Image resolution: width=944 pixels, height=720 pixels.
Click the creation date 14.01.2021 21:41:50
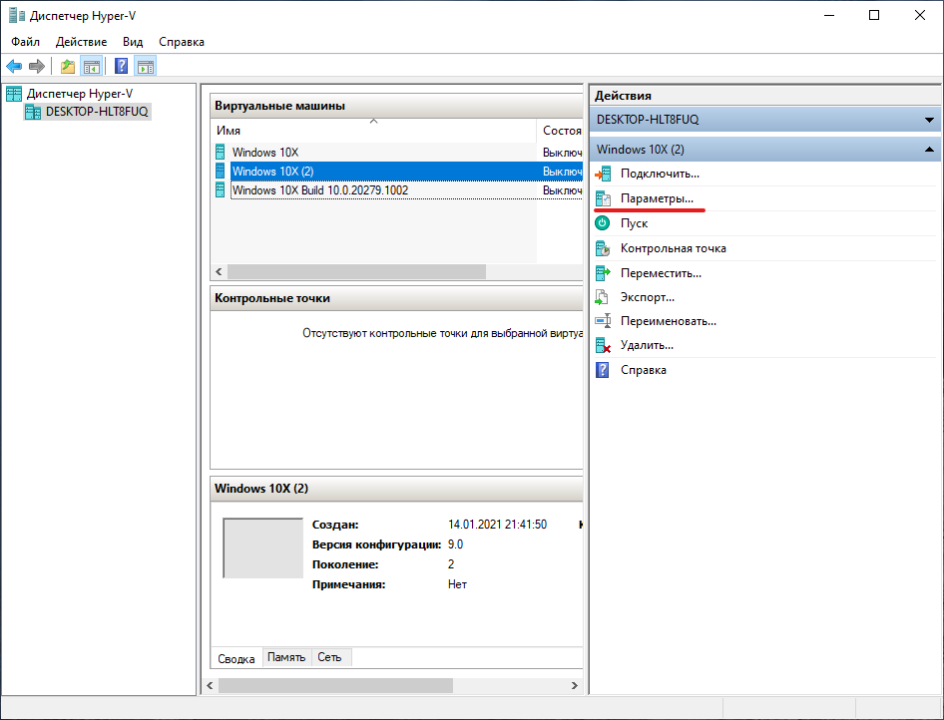pyautogui.click(x=497, y=525)
